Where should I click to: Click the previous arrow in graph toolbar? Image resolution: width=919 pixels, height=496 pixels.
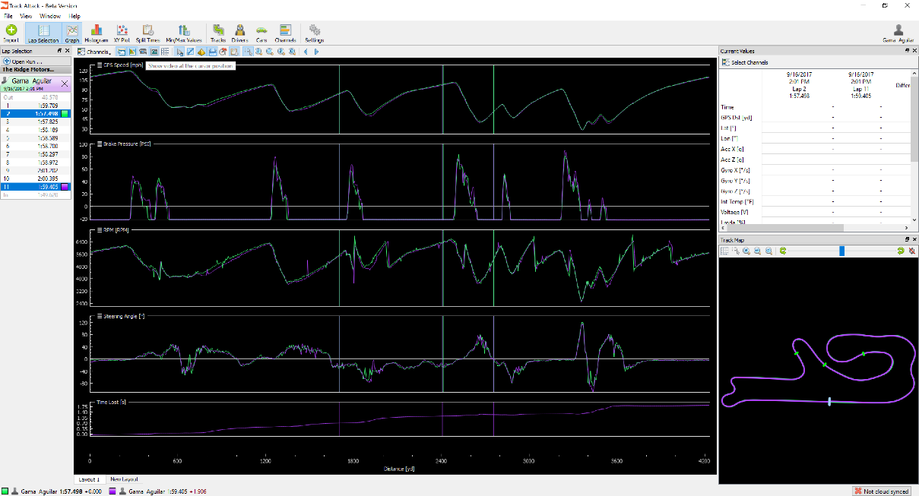(x=306, y=52)
